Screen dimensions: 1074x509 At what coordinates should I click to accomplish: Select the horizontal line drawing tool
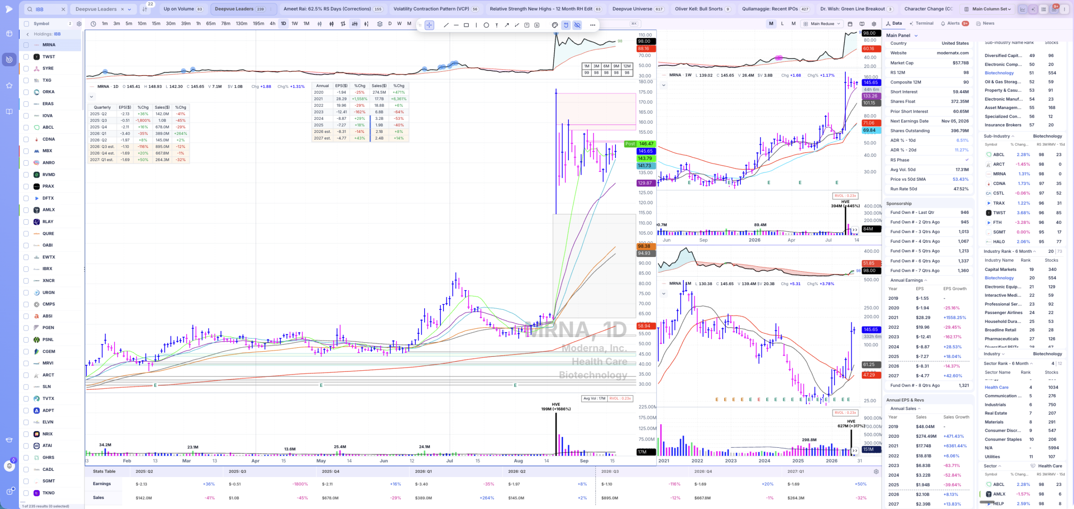[x=456, y=25]
